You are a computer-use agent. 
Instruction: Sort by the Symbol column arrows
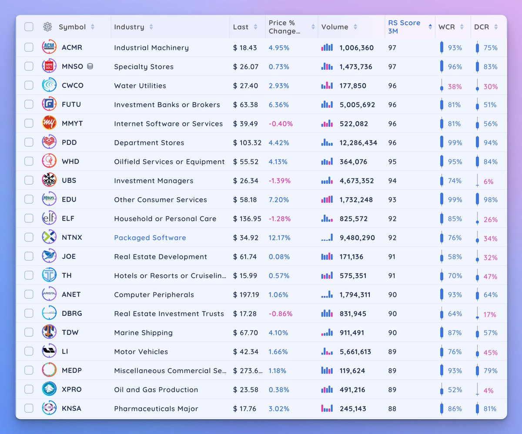93,27
